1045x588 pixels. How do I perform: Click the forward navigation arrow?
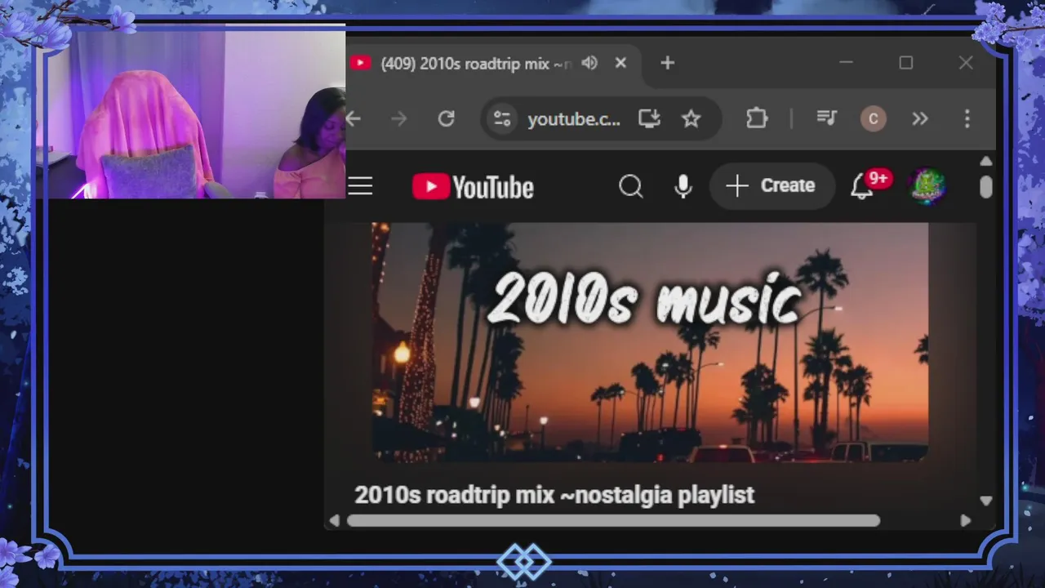pyautogui.click(x=399, y=119)
